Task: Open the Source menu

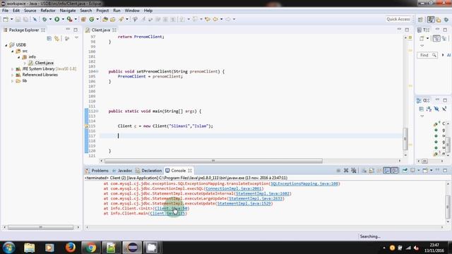Action: click(x=30, y=11)
